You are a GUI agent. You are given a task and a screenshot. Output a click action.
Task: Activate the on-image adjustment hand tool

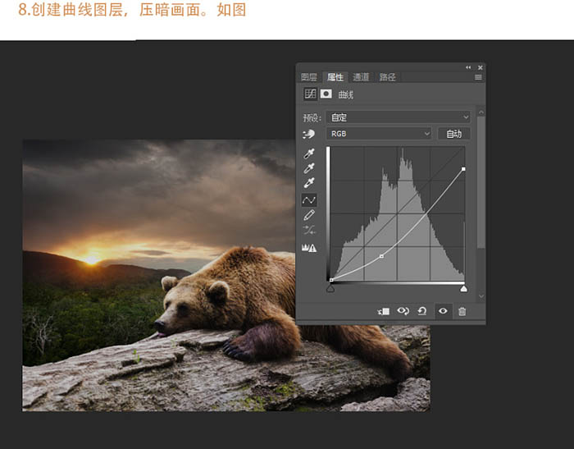(308, 134)
